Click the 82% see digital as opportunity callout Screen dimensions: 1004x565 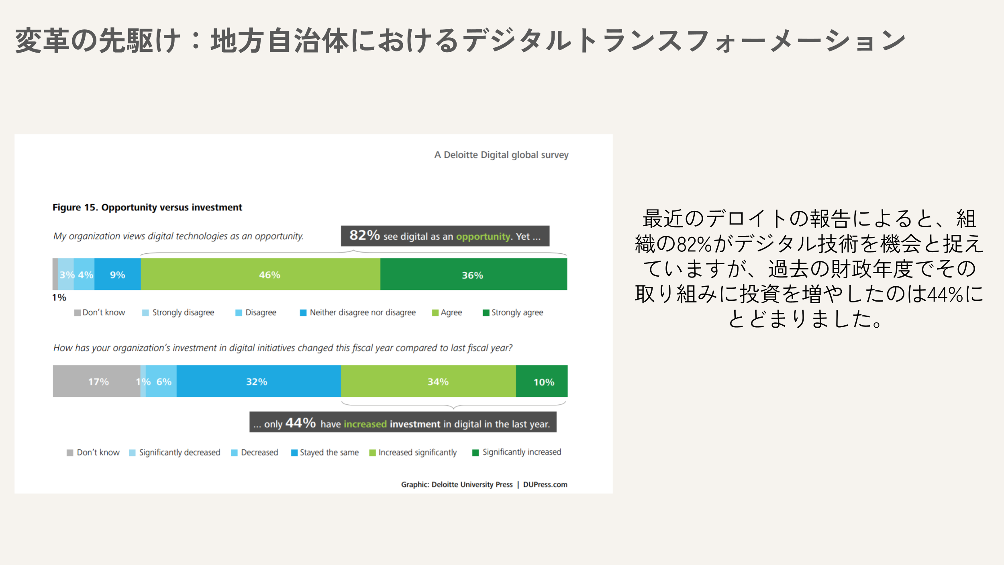(x=445, y=236)
